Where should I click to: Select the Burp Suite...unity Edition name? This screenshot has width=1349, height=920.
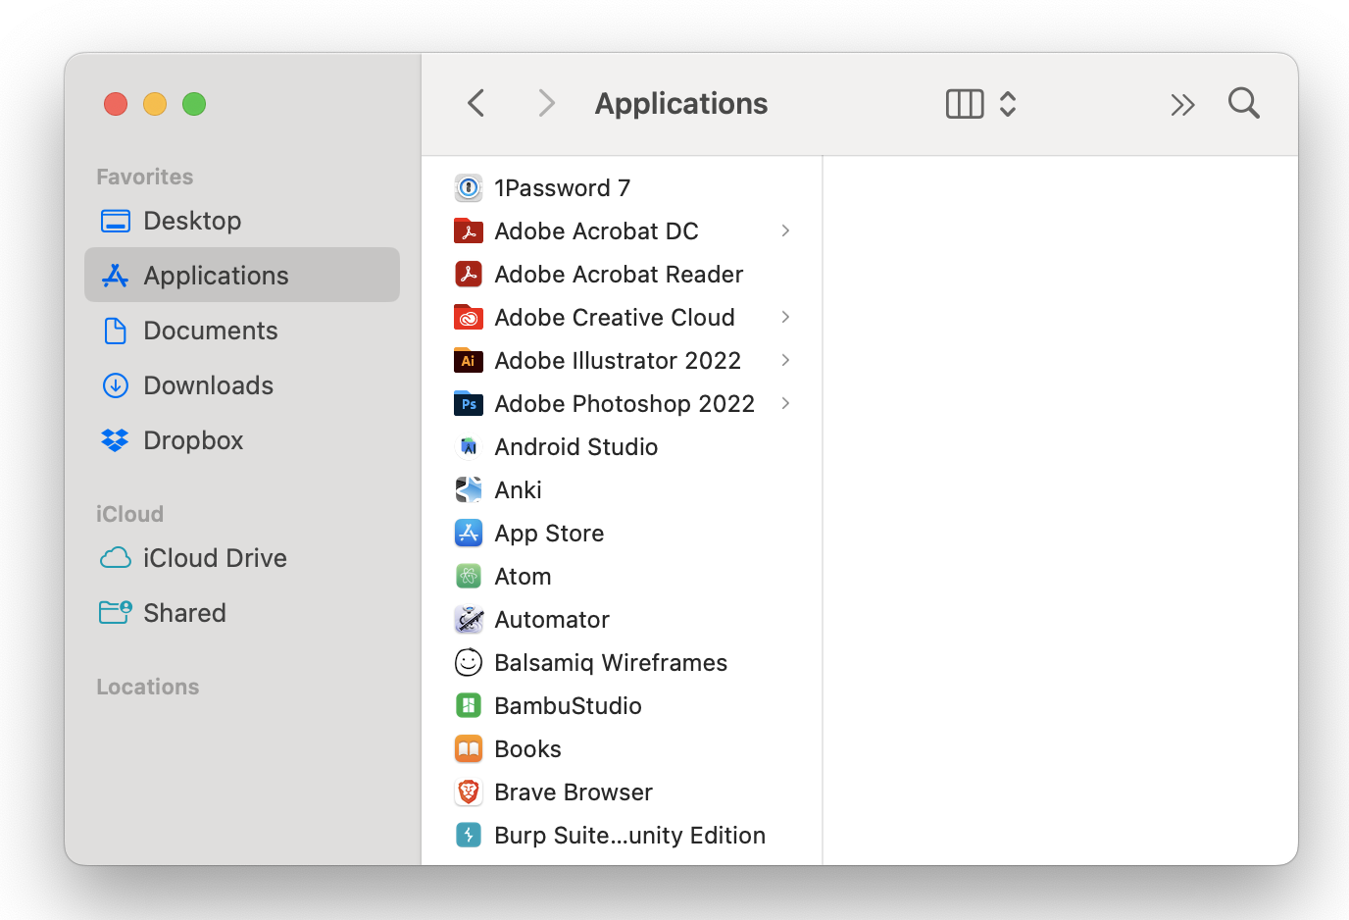point(629,836)
